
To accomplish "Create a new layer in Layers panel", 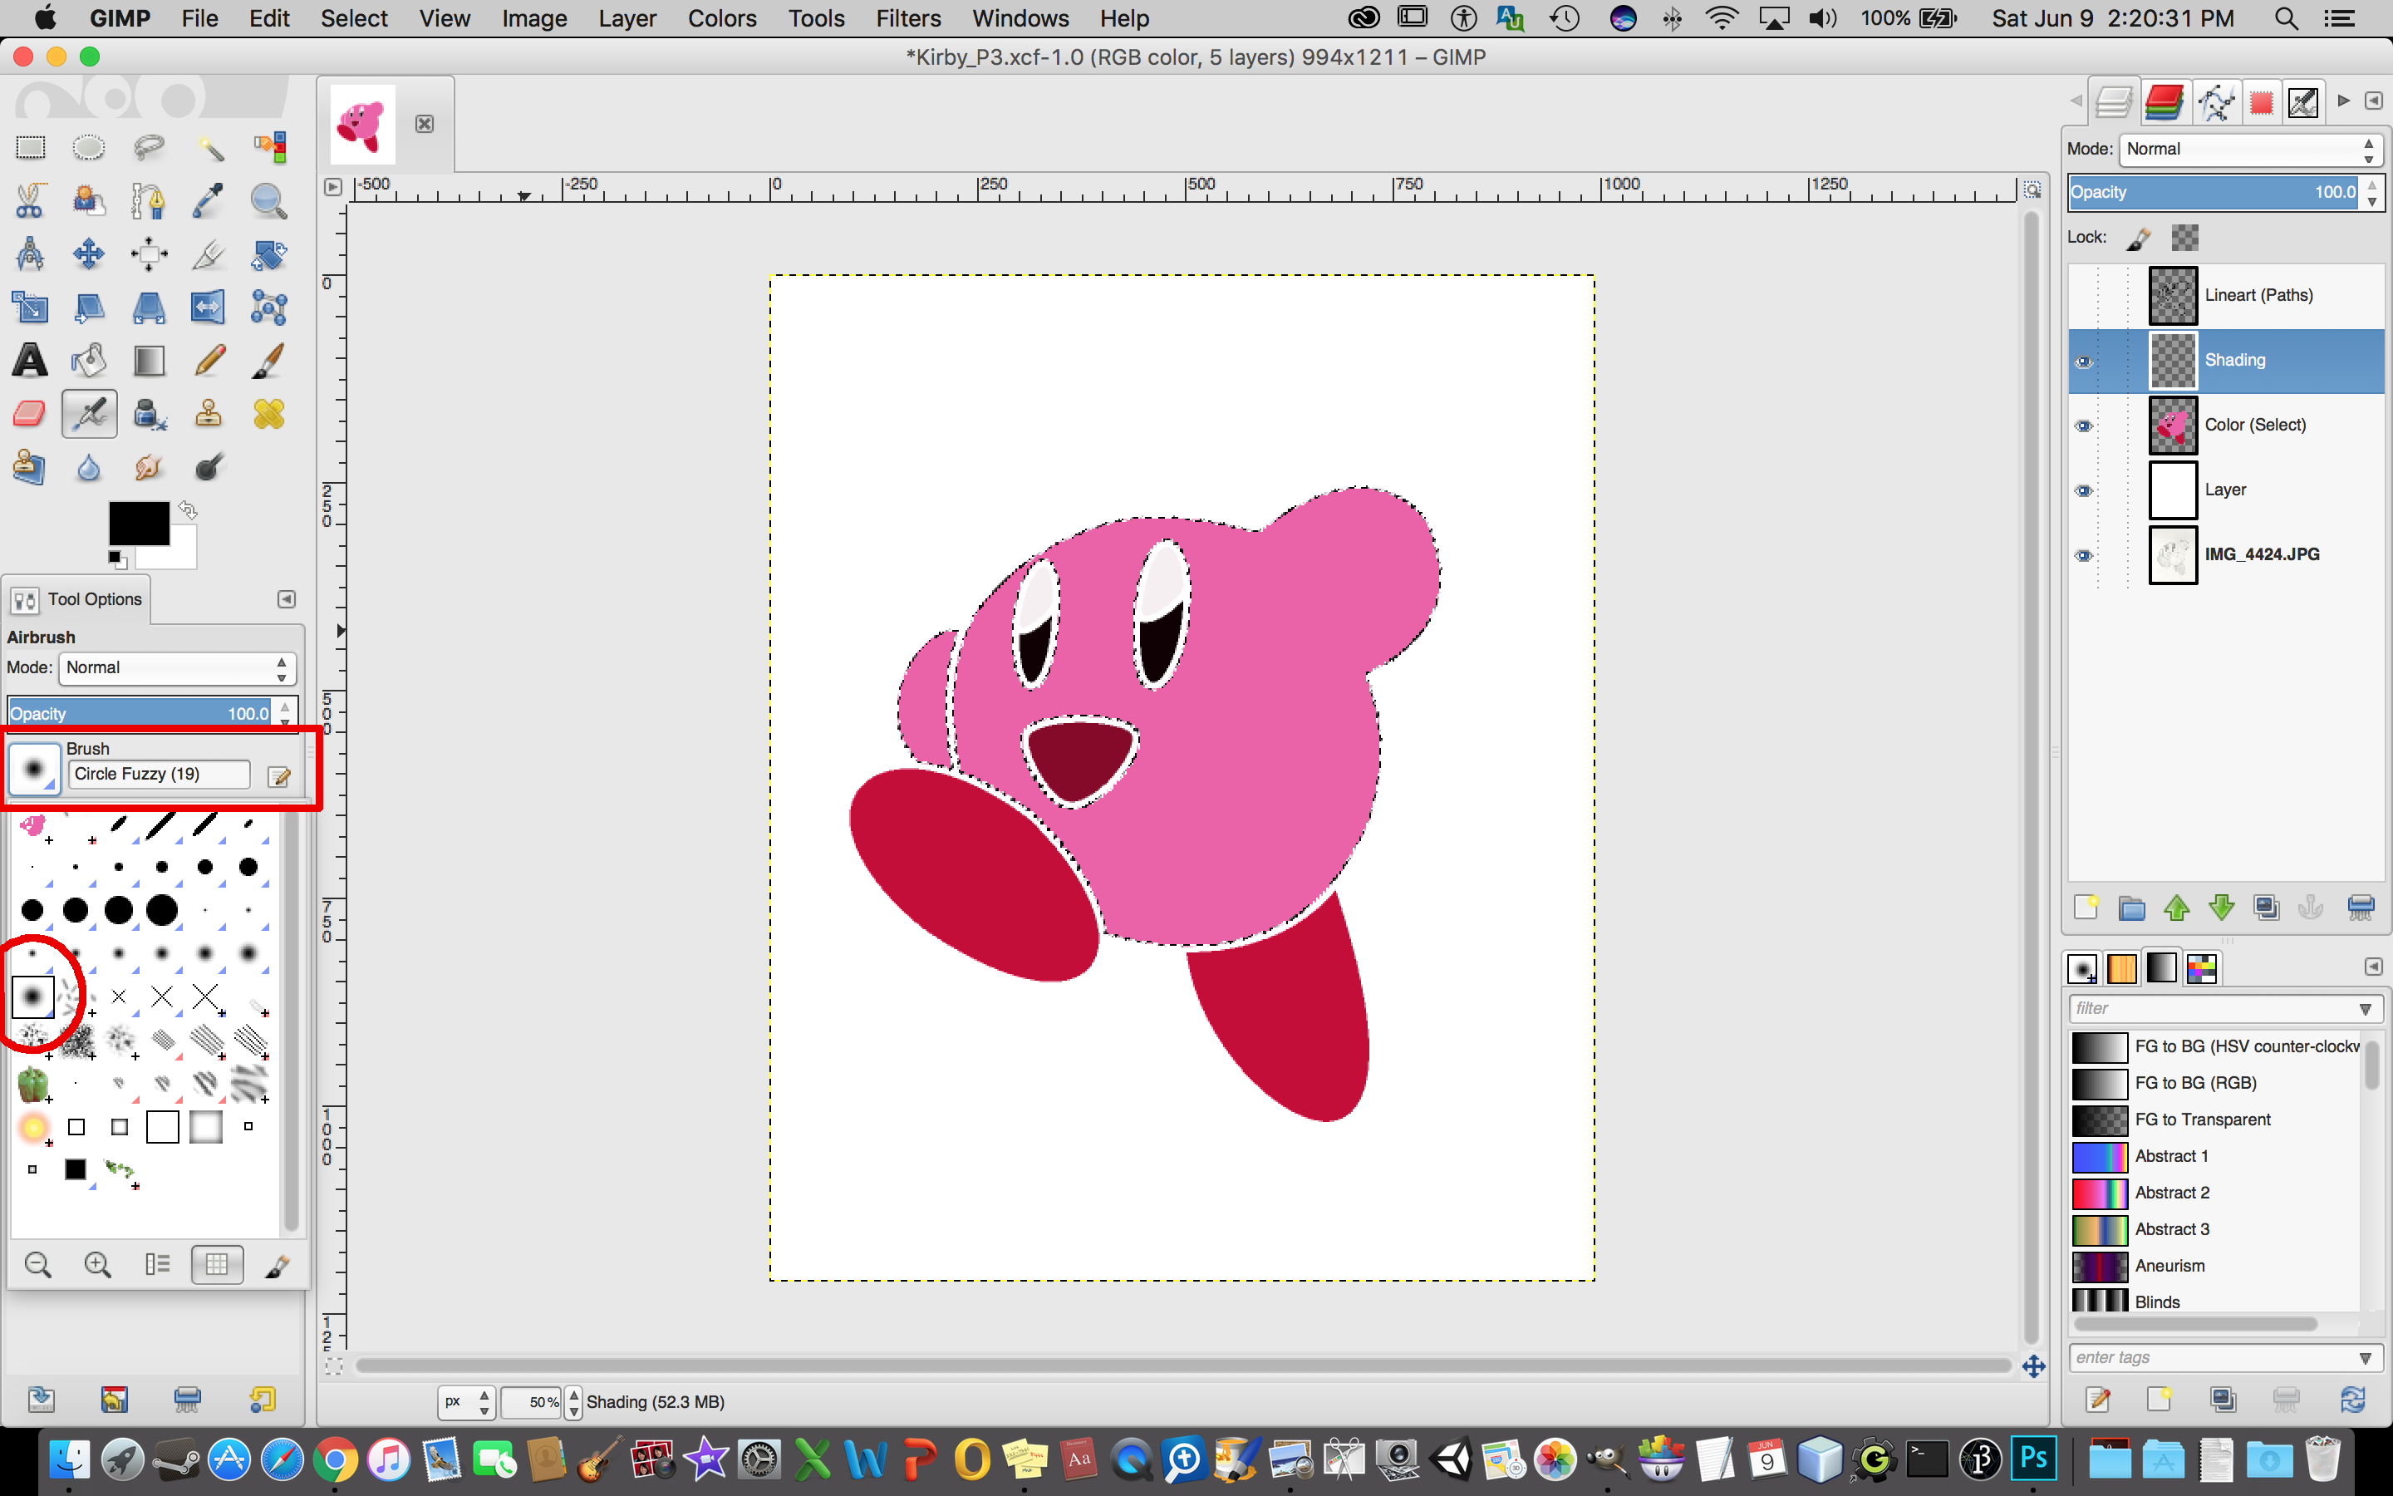I will 2086,908.
